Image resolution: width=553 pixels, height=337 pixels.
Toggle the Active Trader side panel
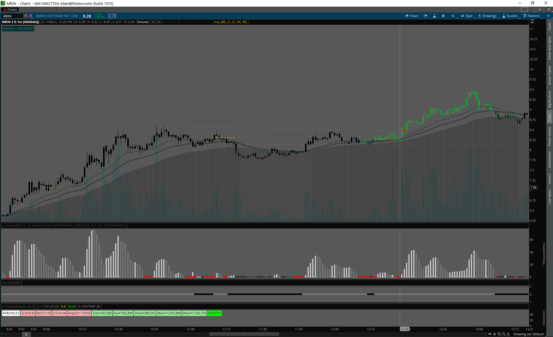[550, 75]
